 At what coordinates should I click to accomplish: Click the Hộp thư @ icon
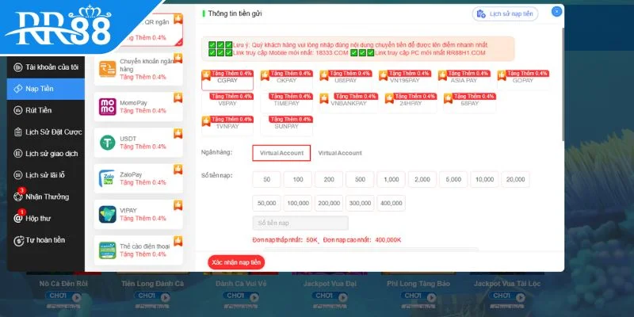click(x=17, y=219)
